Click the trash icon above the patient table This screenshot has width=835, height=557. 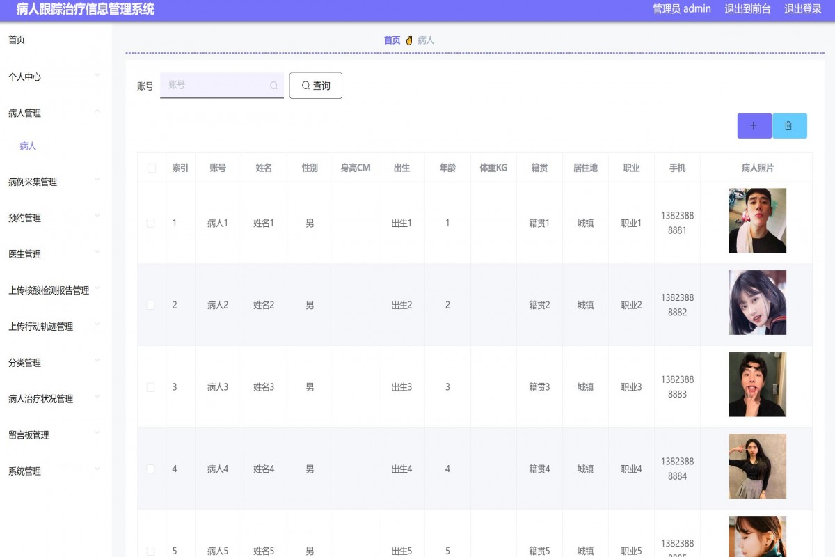[x=790, y=125]
